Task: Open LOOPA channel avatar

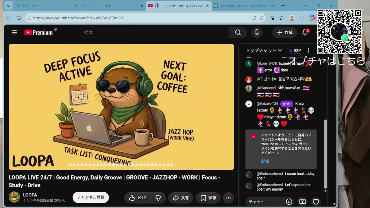Action: 14,197
